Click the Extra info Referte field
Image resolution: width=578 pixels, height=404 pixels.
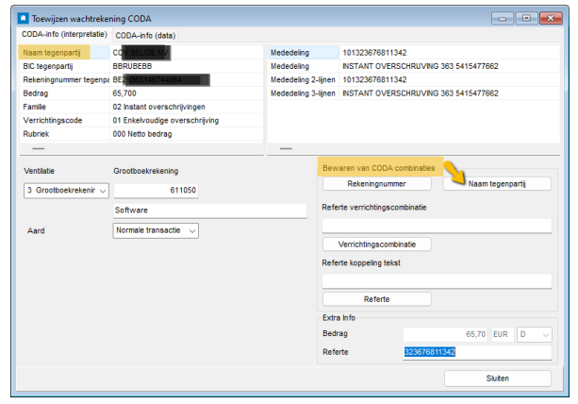[x=476, y=352]
